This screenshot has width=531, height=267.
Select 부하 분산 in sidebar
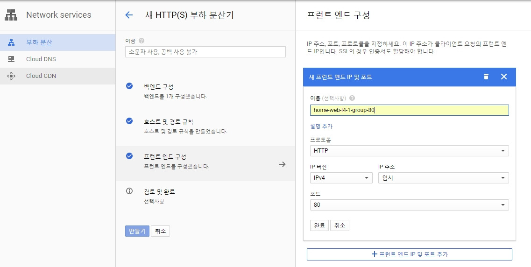pos(57,42)
